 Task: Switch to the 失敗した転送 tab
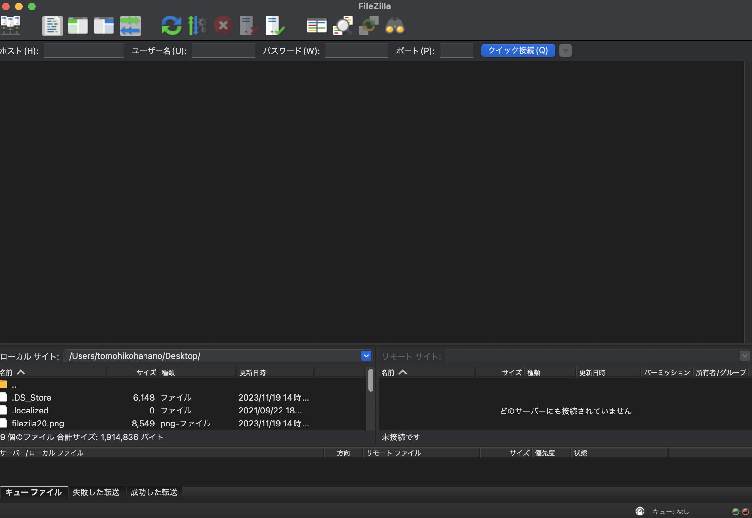tap(96, 492)
